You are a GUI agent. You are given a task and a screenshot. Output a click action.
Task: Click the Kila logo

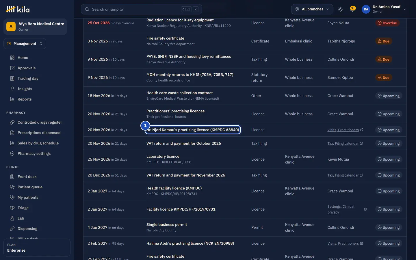click(x=18, y=9)
